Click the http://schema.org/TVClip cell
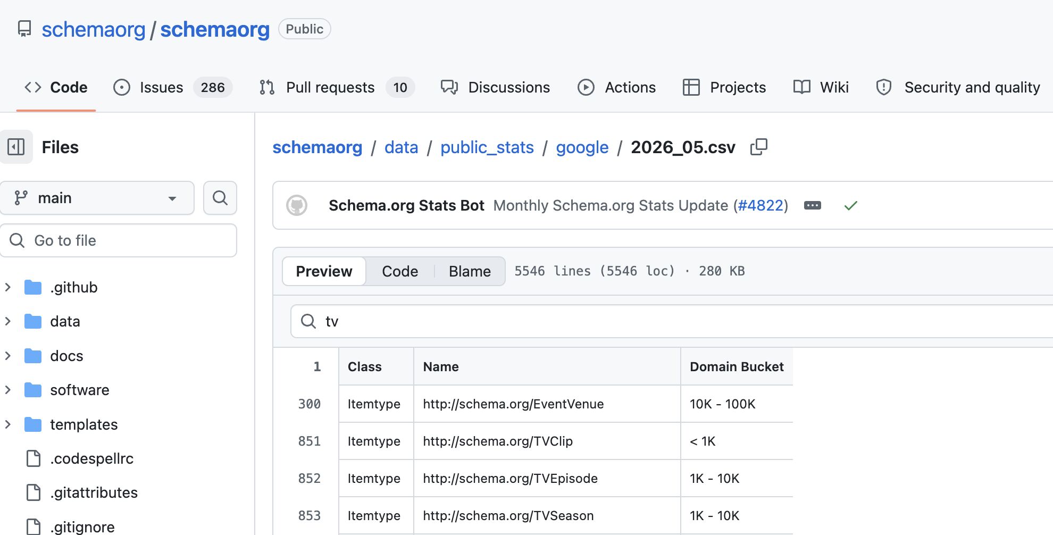Screen dimensions: 1053x535 point(547,441)
